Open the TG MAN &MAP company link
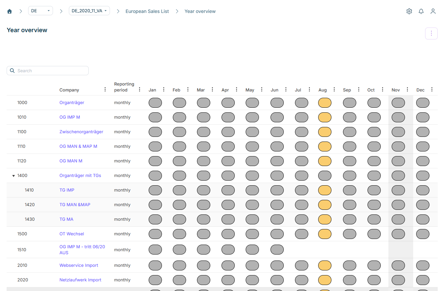This screenshot has height=291, width=443. point(75,205)
